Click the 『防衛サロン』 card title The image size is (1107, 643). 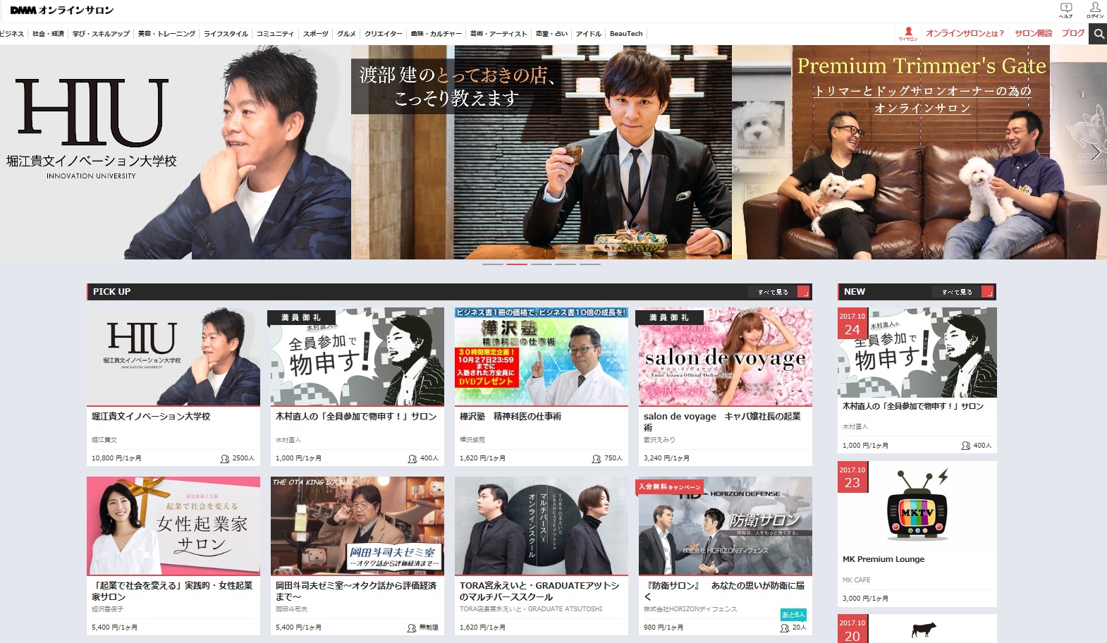[723, 591]
